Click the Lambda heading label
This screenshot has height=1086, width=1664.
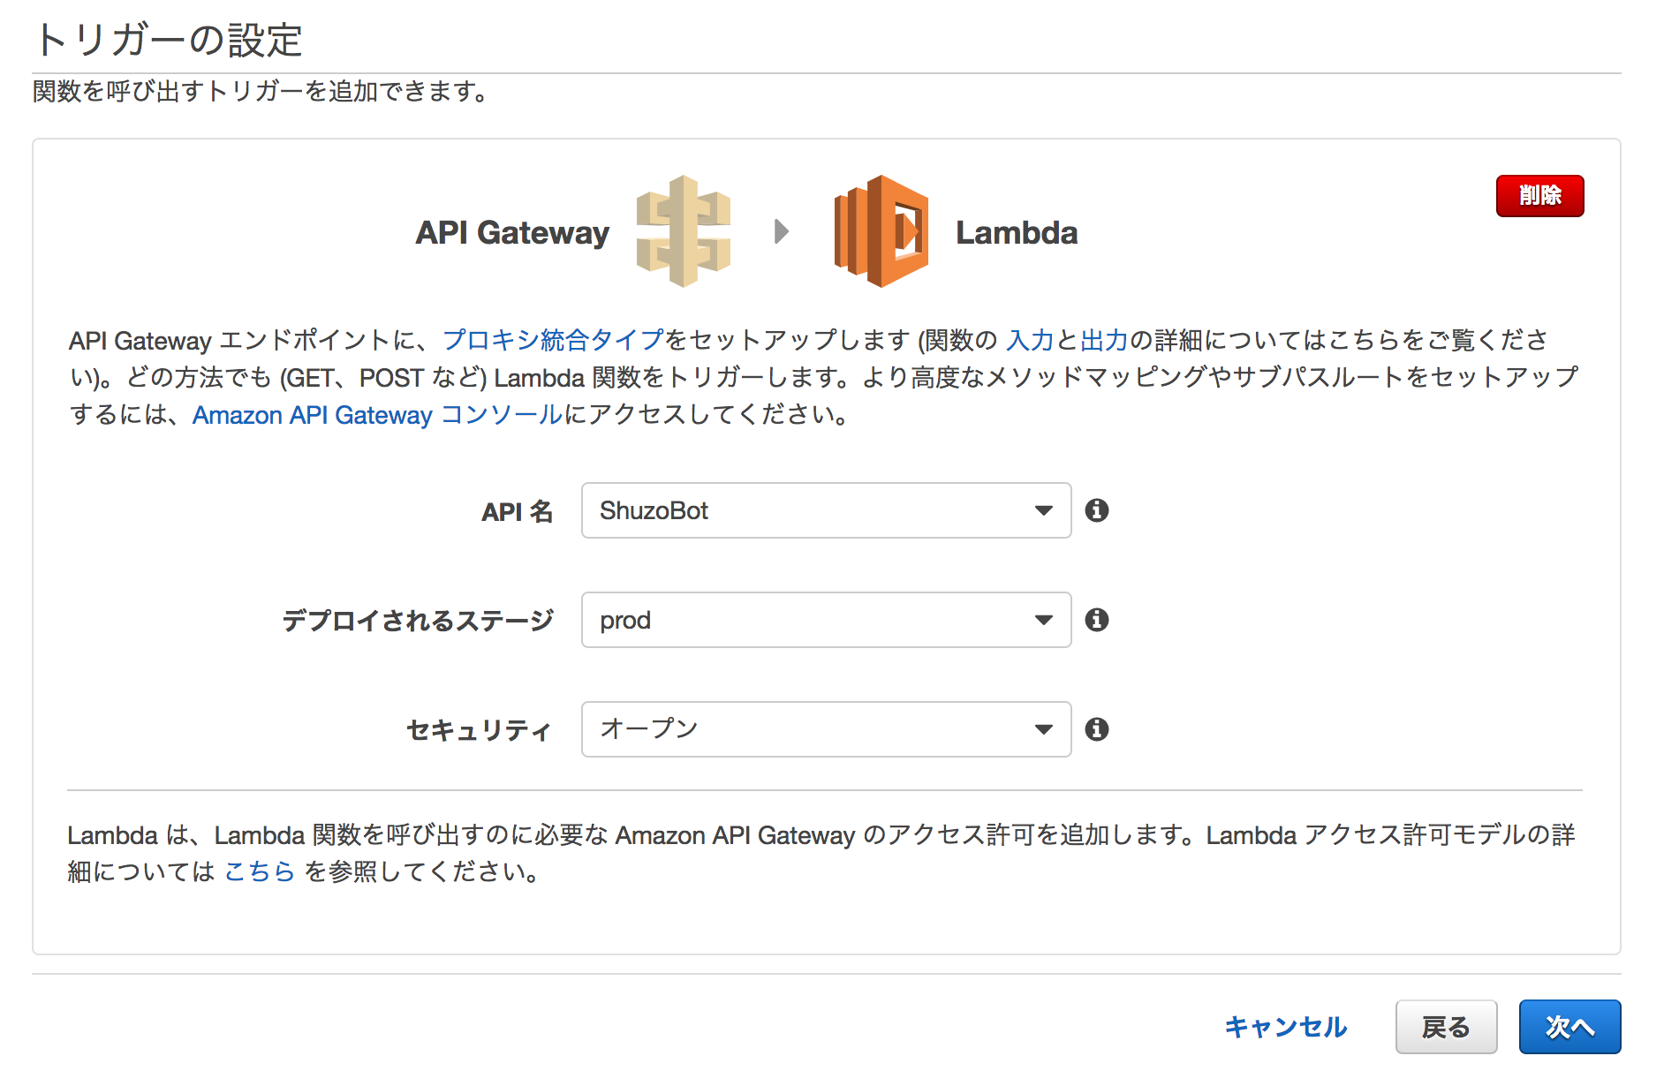click(1017, 233)
